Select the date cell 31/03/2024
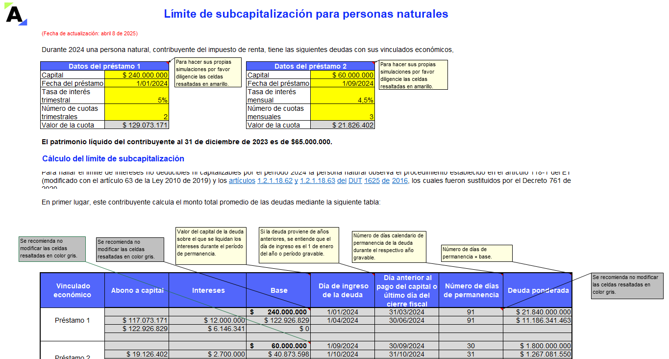 click(407, 312)
